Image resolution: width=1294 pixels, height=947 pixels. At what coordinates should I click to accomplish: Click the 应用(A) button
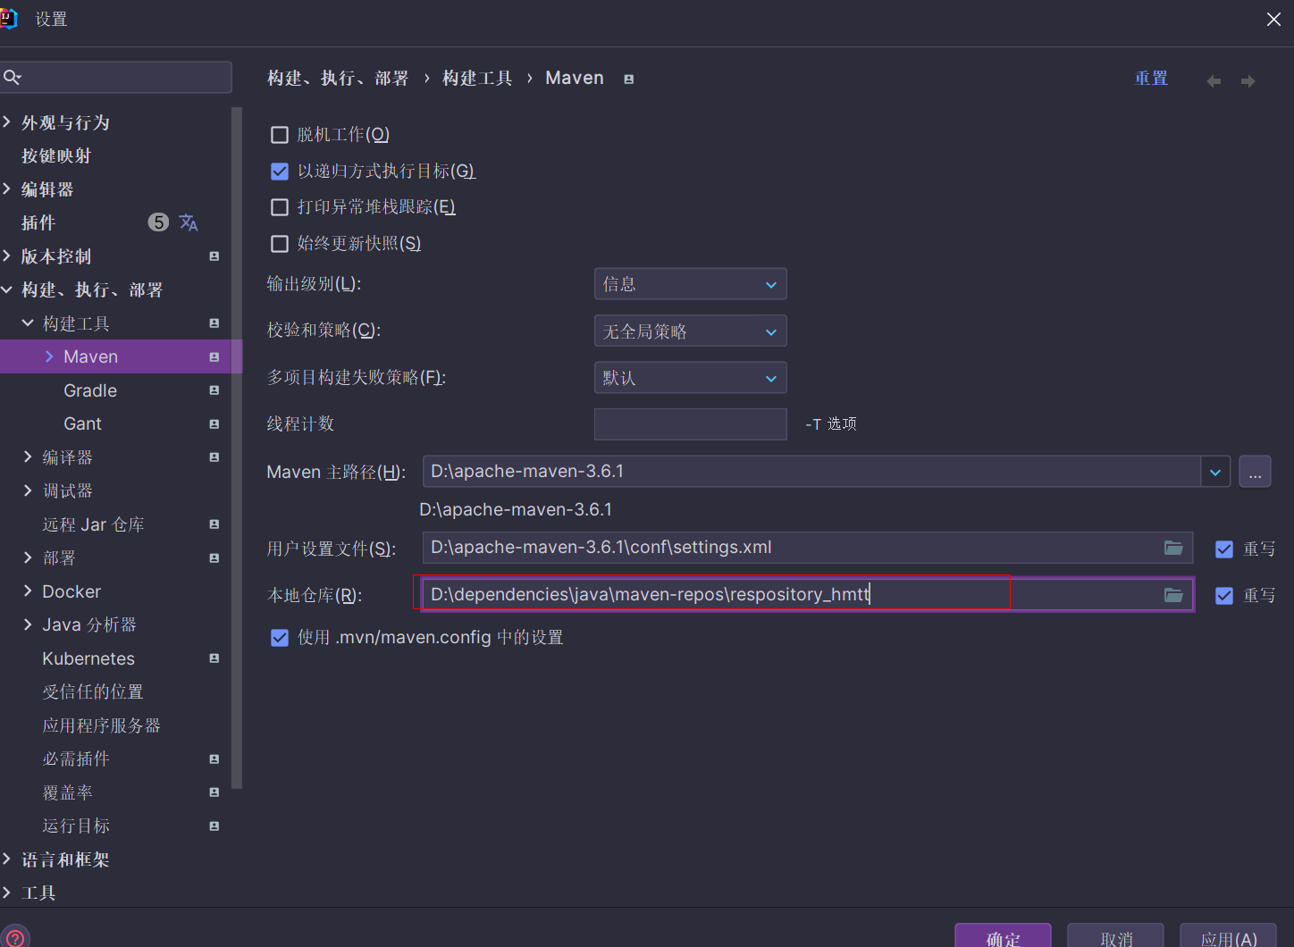click(x=1229, y=936)
